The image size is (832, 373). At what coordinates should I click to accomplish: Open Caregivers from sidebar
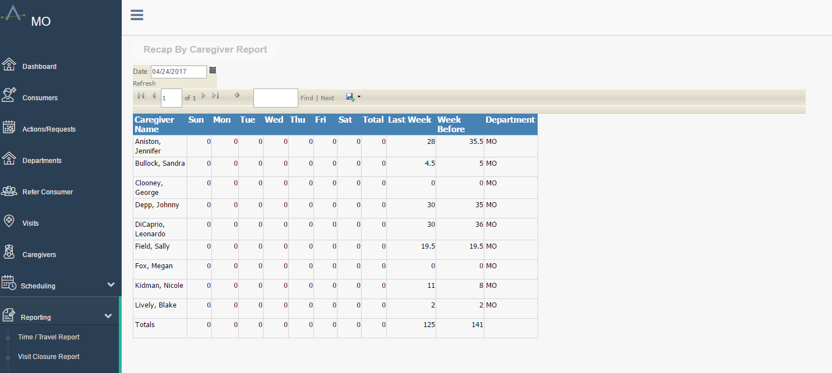(39, 255)
